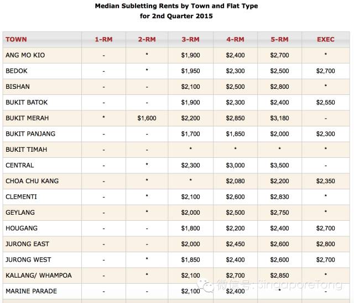Click the EXEC column header

pos(326,39)
